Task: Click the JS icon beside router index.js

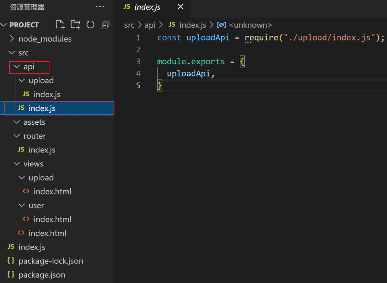Action: click(21, 150)
